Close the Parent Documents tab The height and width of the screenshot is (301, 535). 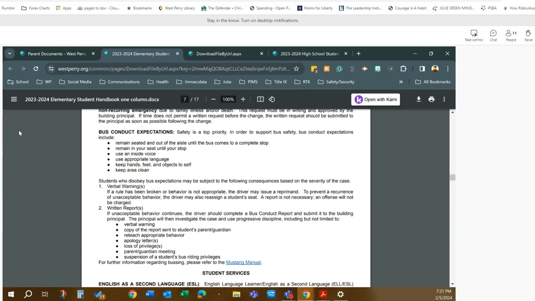point(93,54)
